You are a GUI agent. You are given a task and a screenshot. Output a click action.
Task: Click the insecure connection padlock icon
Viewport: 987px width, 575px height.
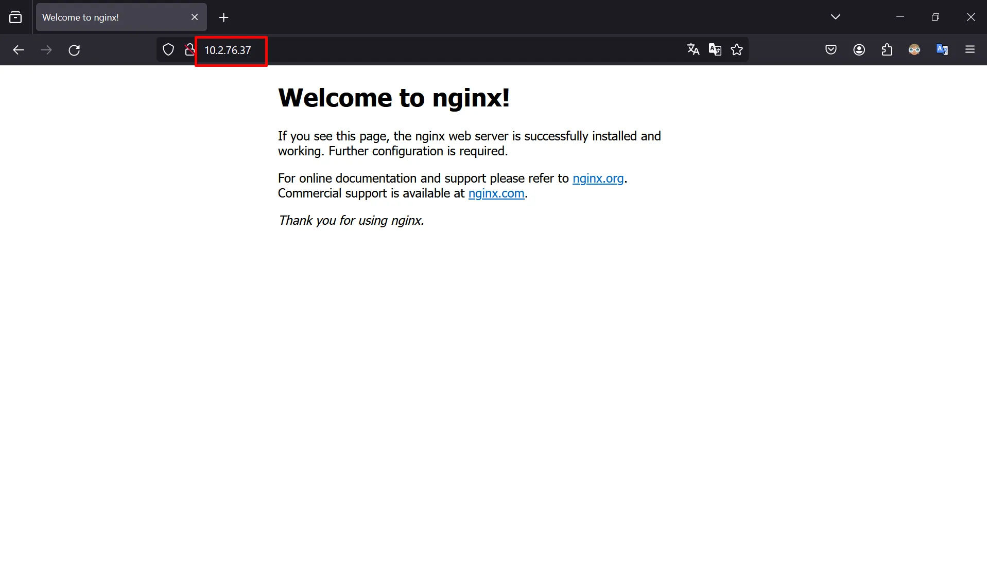[x=189, y=50]
